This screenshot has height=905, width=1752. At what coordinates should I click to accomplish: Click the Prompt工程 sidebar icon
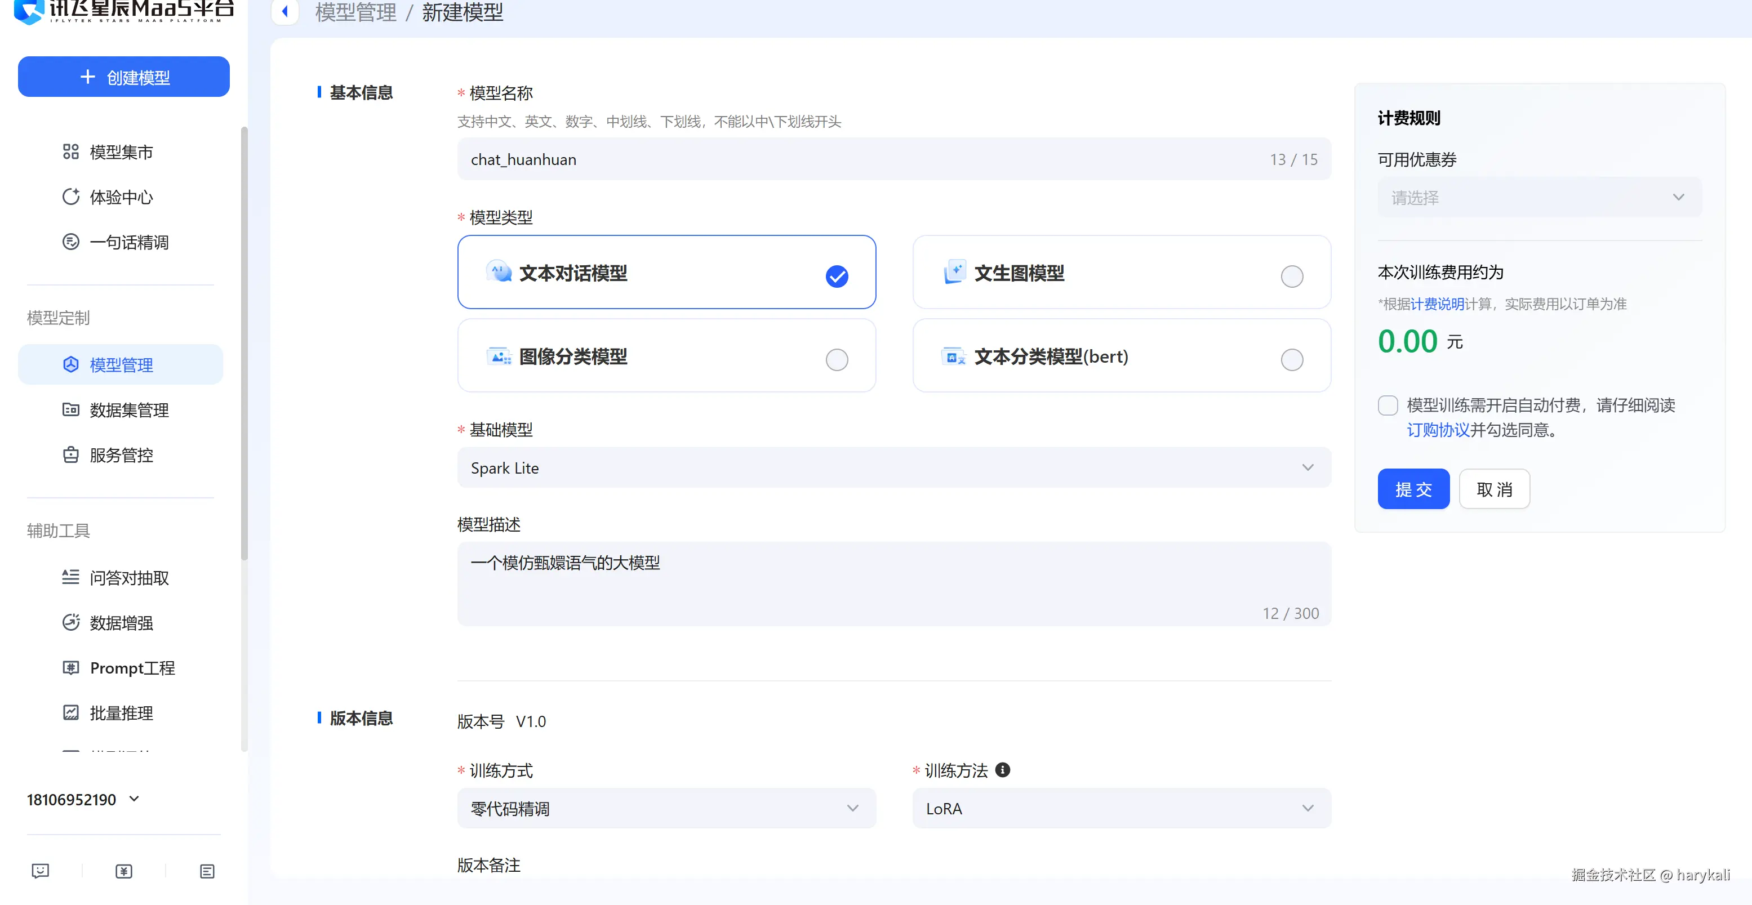71,667
